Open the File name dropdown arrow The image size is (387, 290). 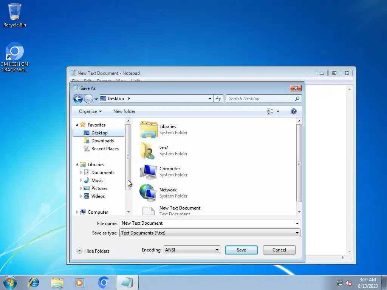click(297, 224)
